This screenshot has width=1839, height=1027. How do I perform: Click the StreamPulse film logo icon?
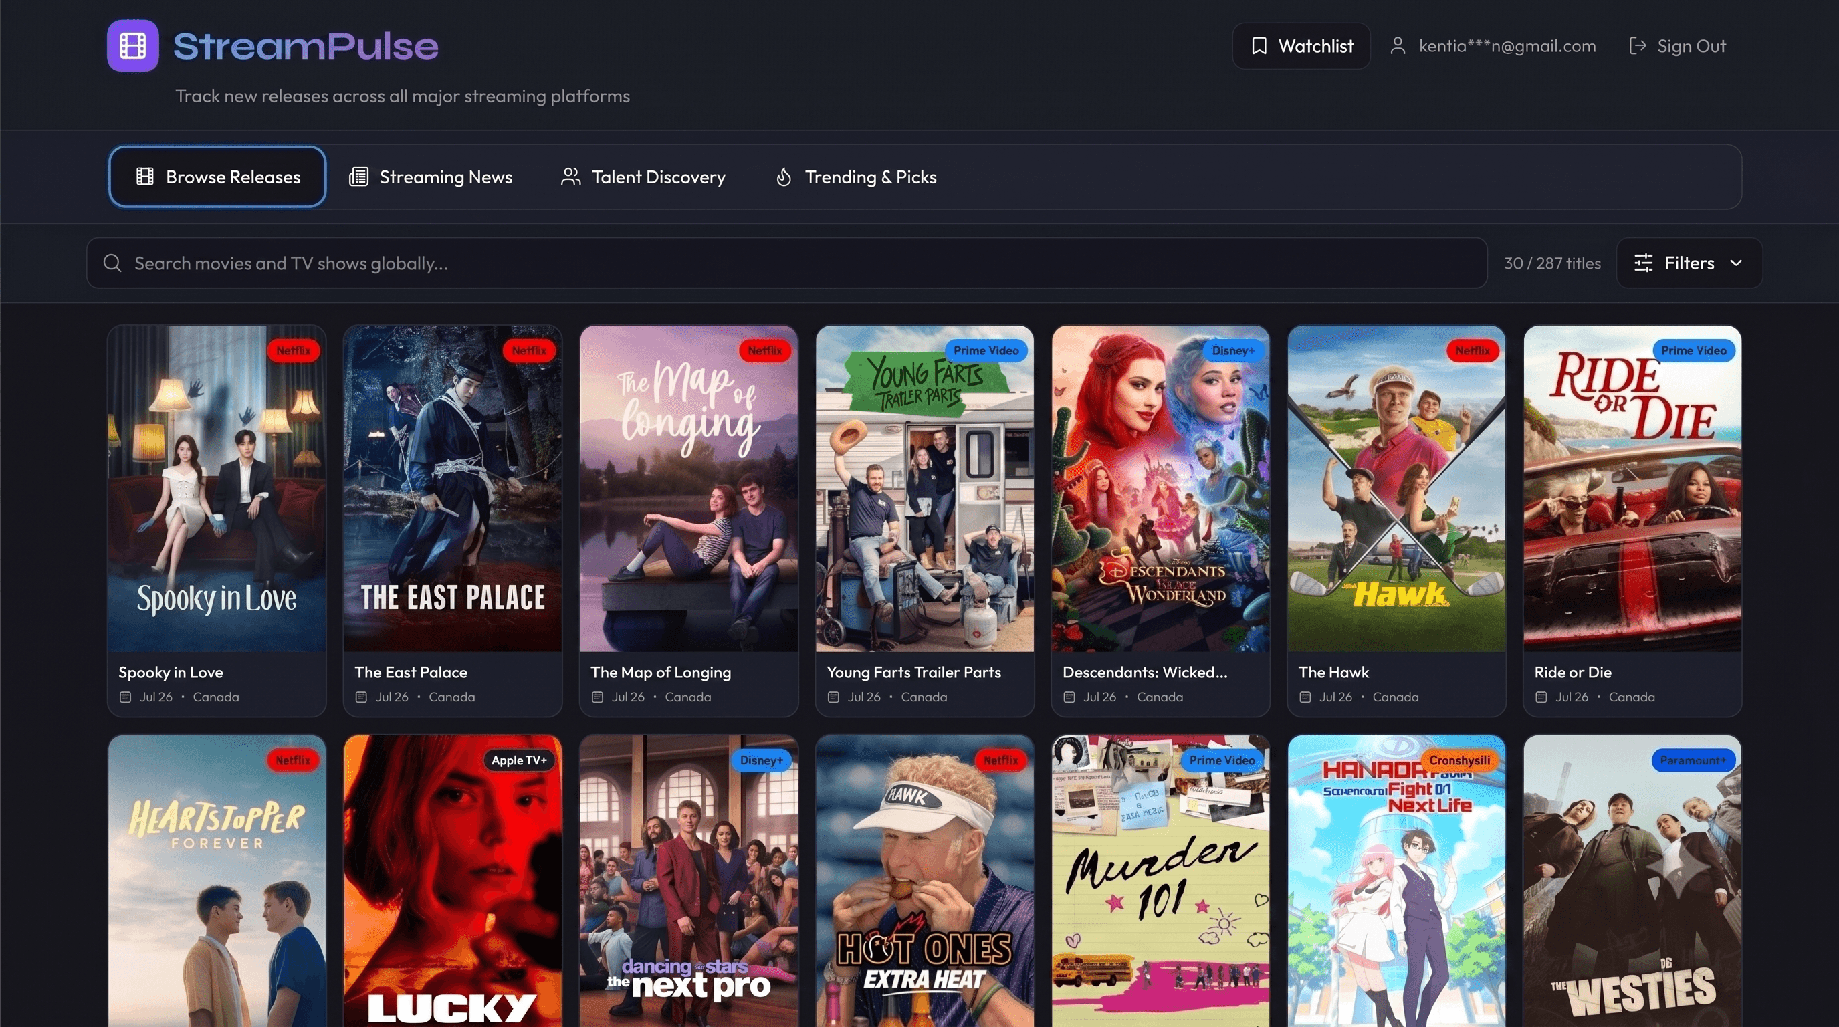pyautogui.click(x=133, y=45)
